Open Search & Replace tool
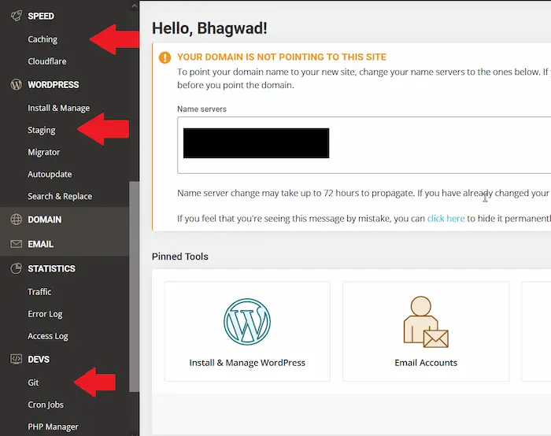 point(60,196)
